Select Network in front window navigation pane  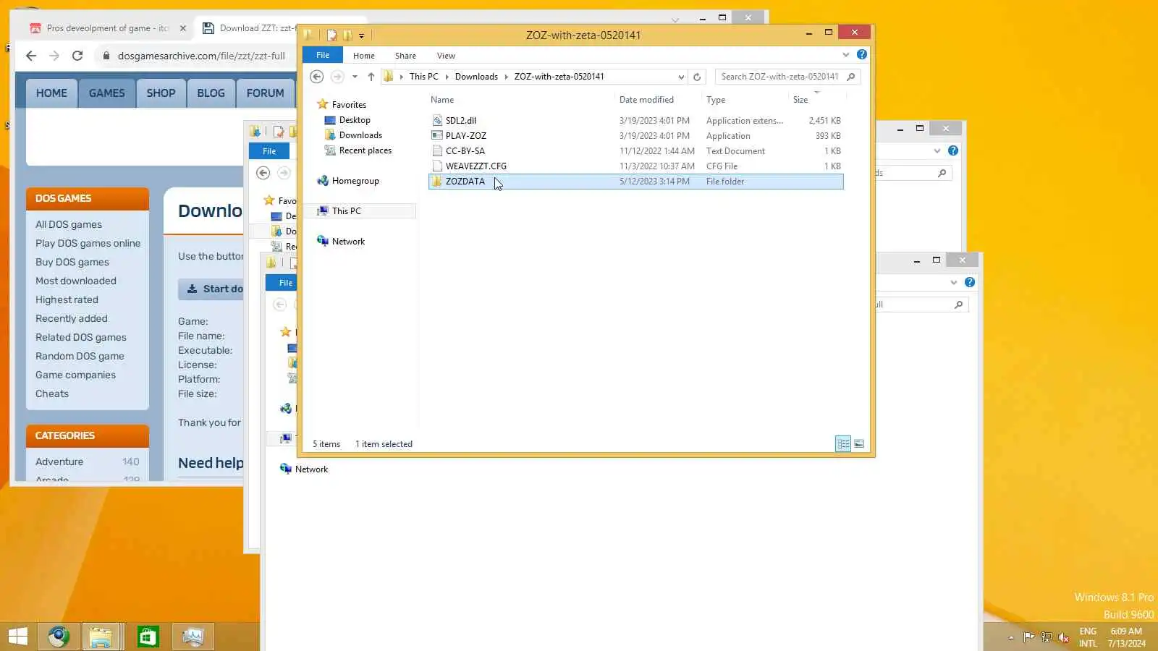pyautogui.click(x=348, y=242)
